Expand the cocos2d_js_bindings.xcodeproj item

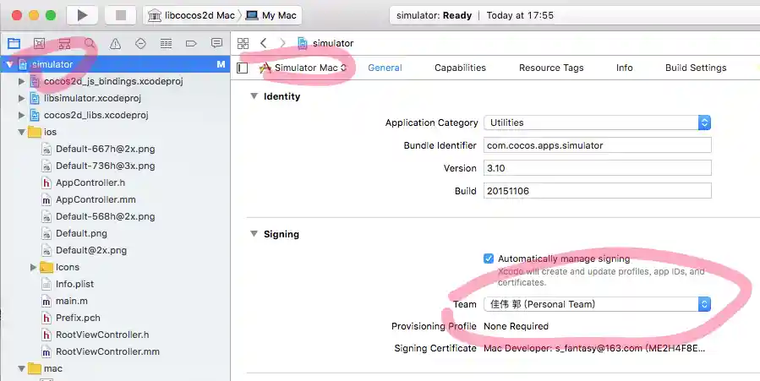22,82
